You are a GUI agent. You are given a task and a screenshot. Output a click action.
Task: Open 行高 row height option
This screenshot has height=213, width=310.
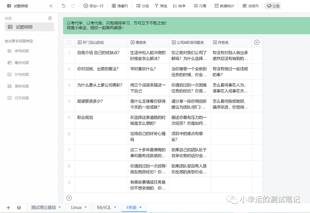200,6
